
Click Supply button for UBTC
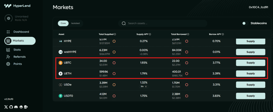(251, 63)
